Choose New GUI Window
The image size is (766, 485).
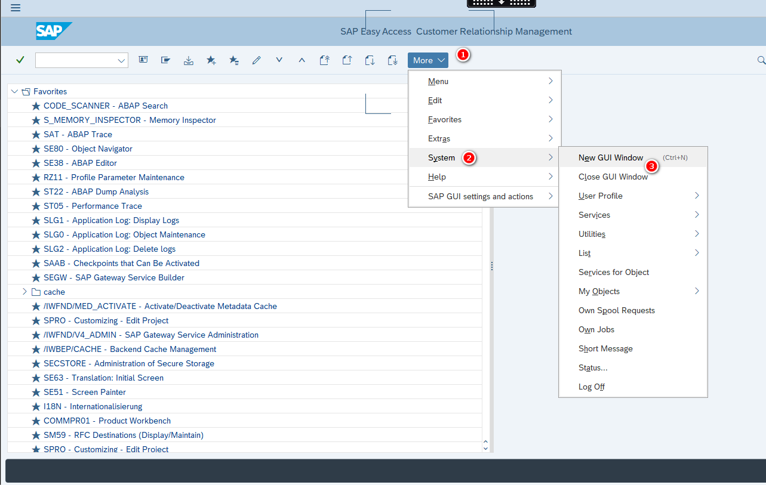pyautogui.click(x=633, y=157)
